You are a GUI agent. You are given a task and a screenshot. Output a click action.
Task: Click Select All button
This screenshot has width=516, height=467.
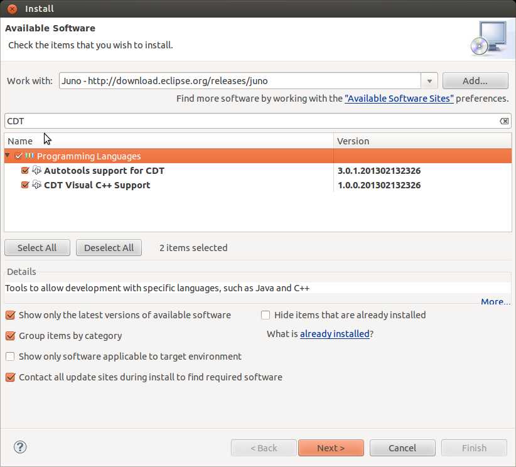37,247
